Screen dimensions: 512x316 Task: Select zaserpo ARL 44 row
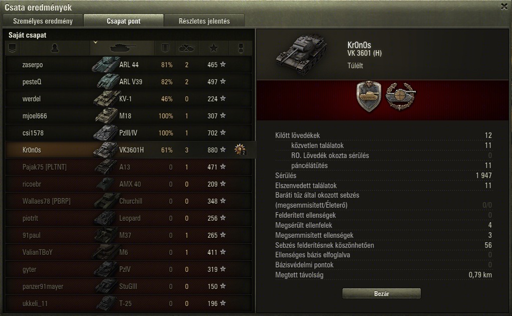point(129,65)
